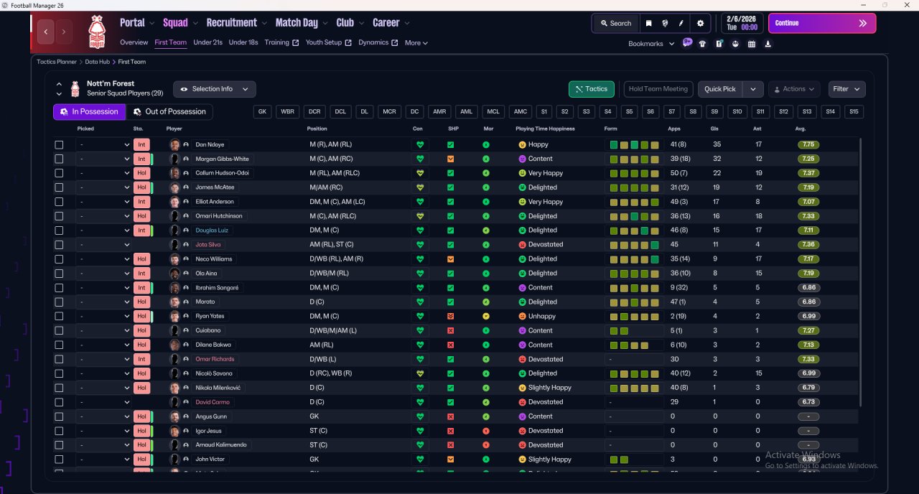
Task: Click the double-arrow on Continue button
Action: point(862,23)
